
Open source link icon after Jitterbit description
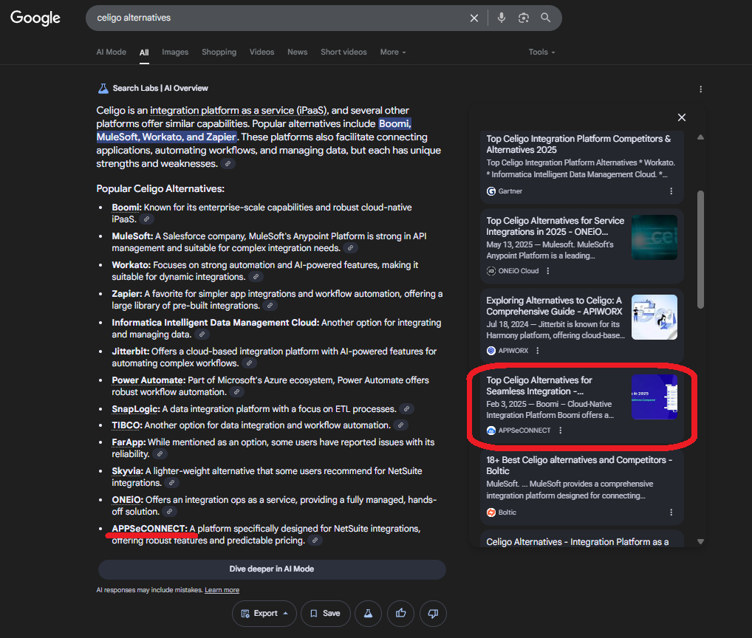tap(249, 363)
